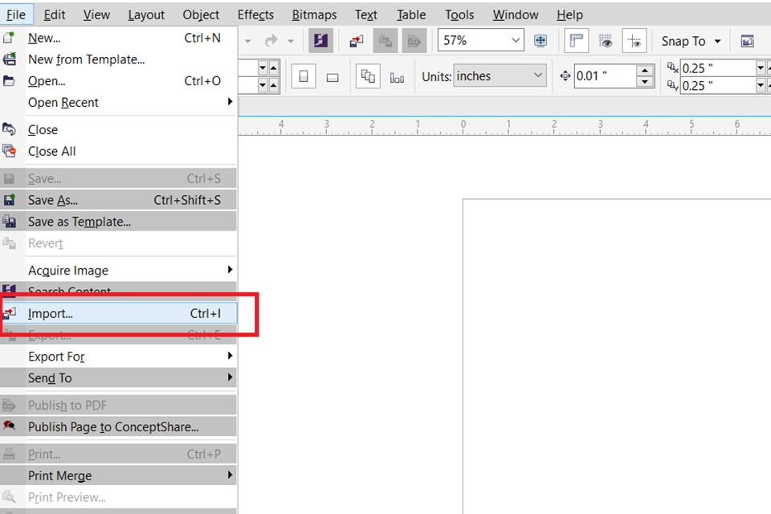This screenshot has height=514, width=771.
Task: Click the Redo arrow icon
Action: tap(271, 41)
